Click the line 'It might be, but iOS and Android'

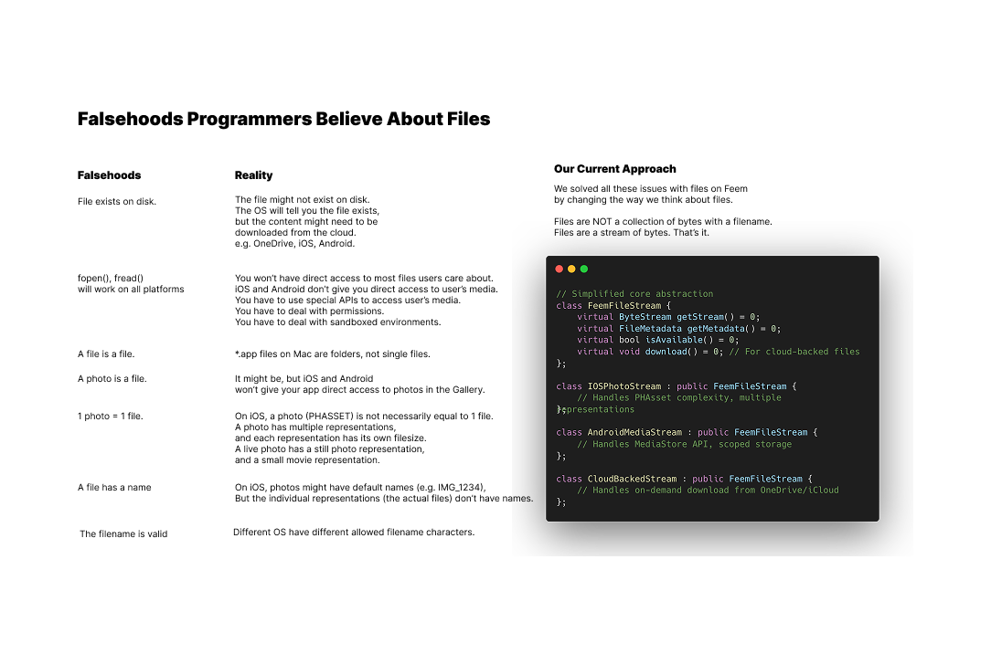point(304,379)
